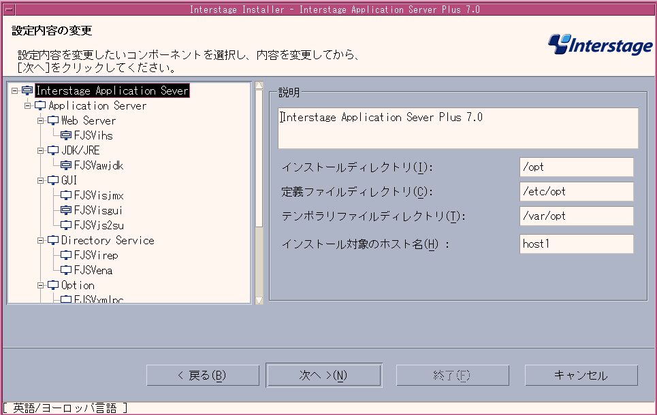657x415 pixels.
Task: Collapse the JDK/JRE tree node
Action: [40, 150]
